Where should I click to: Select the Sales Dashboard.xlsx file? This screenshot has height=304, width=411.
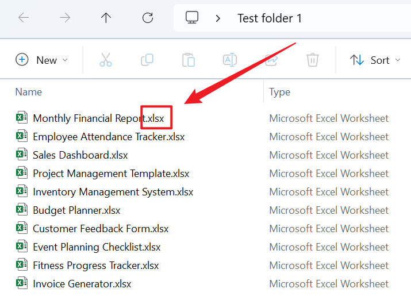(x=80, y=155)
